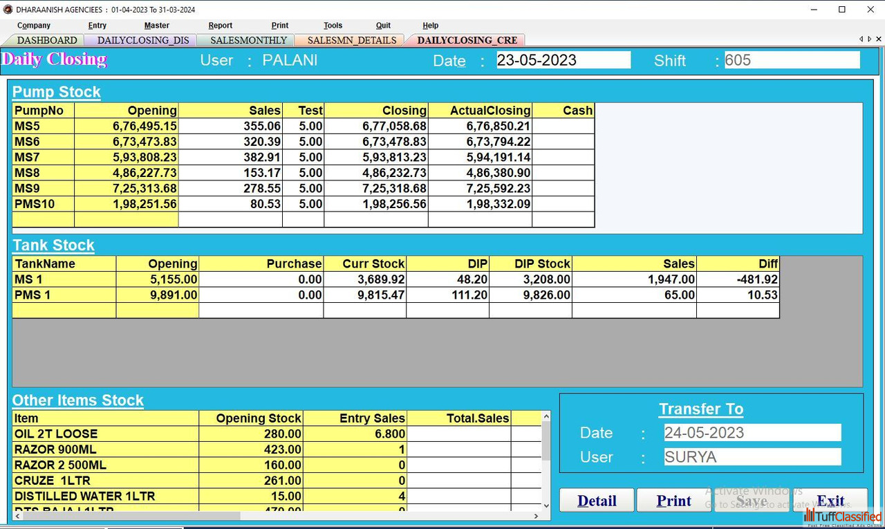Click the left arrow of the Other Items horizontal scrollbar
The image size is (885, 529).
pos(17,516)
